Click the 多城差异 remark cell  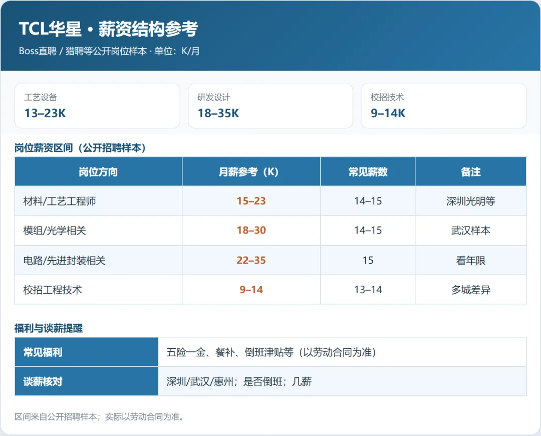(x=470, y=290)
